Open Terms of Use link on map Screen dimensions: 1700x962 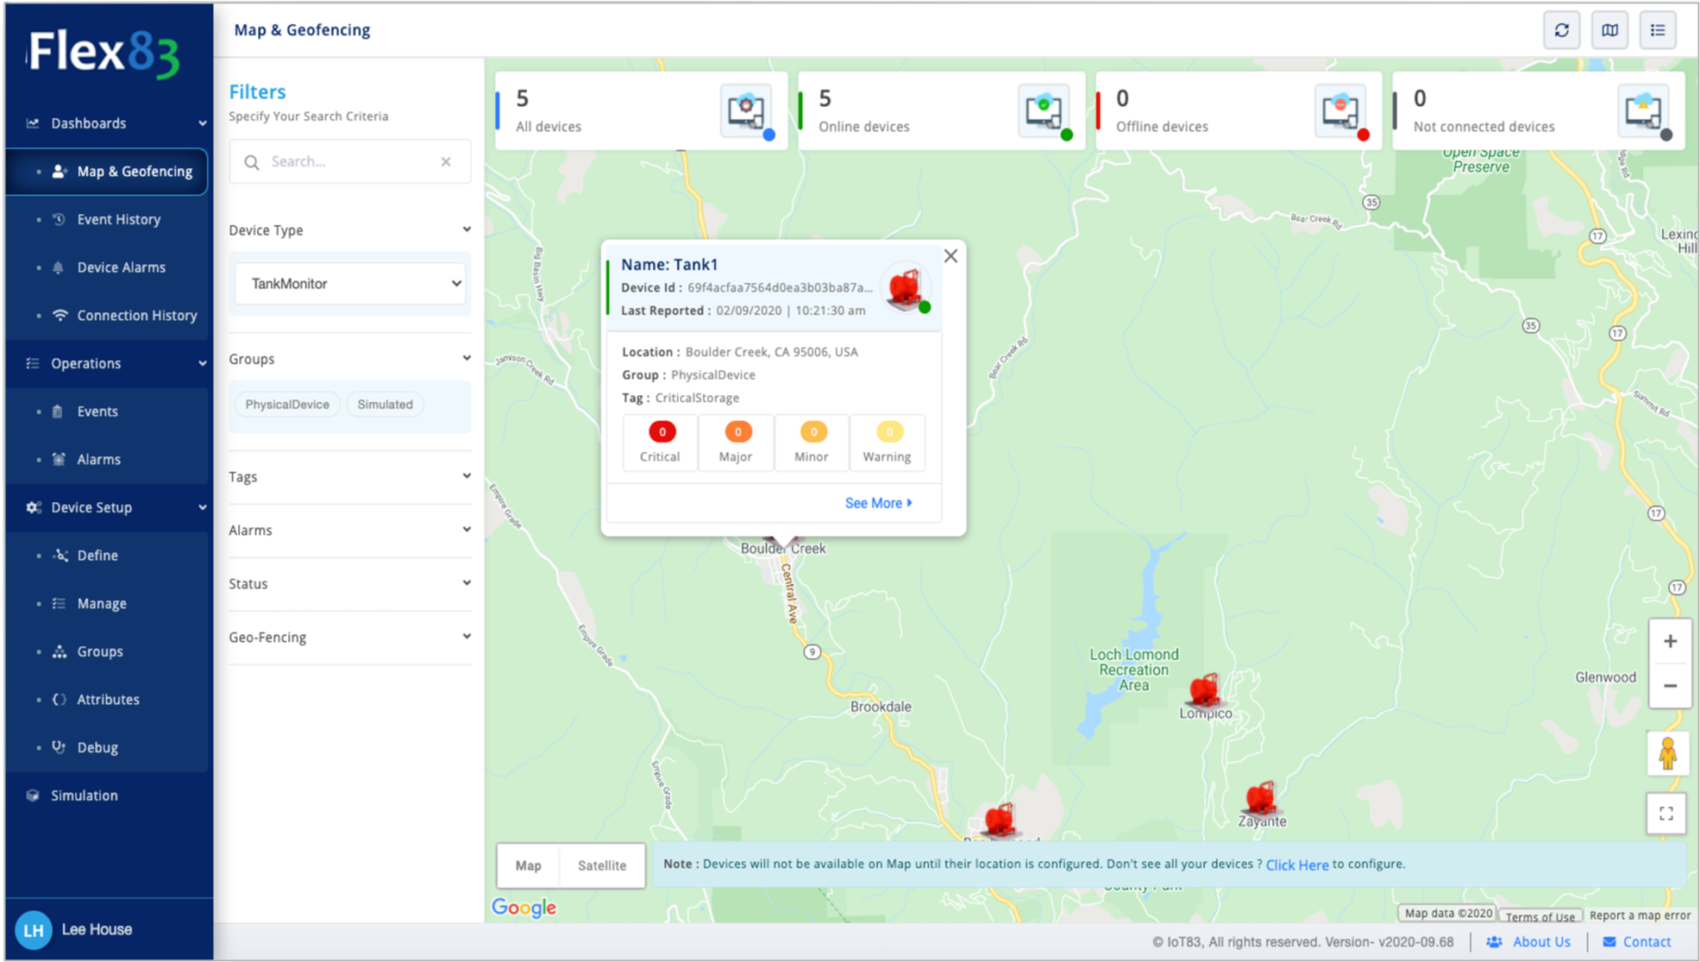point(1540,916)
